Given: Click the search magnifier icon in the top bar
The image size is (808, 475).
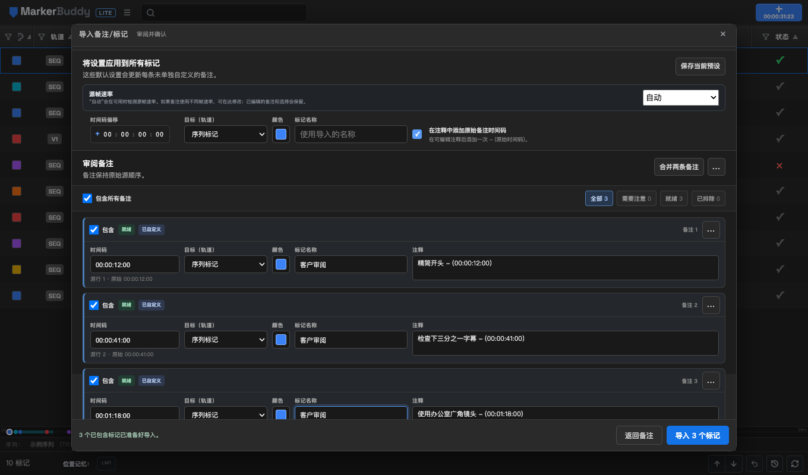Looking at the screenshot, I should 151,13.
